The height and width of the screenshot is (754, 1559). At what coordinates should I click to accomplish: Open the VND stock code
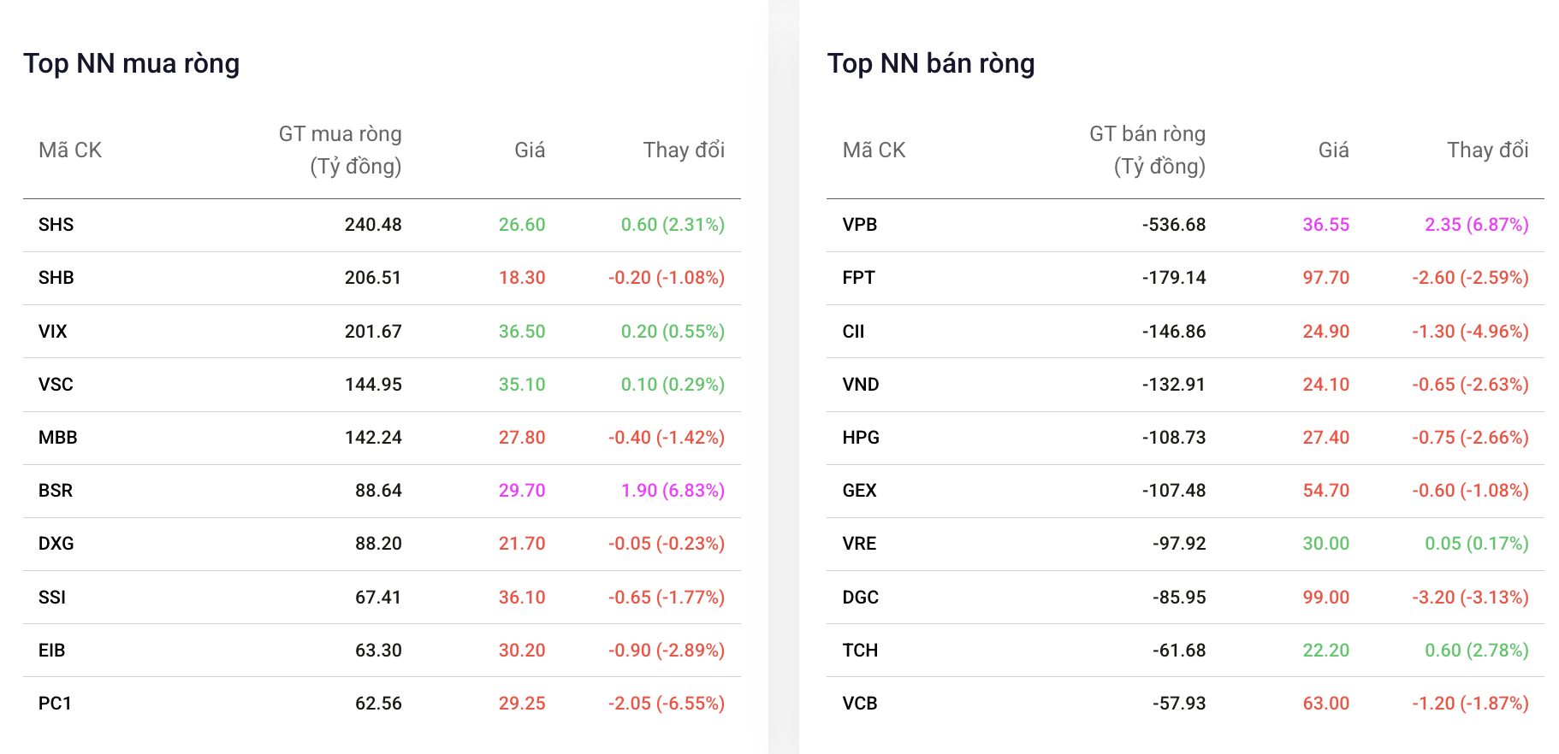pos(860,385)
